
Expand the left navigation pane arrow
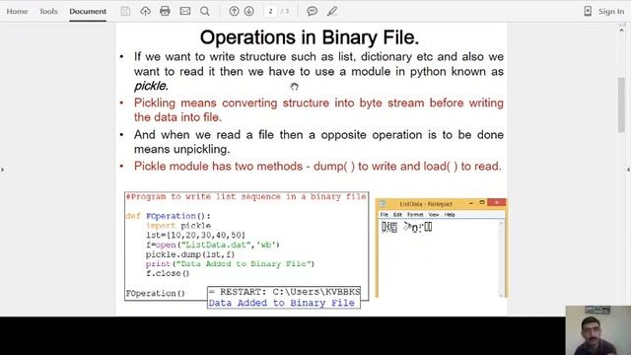3,170
